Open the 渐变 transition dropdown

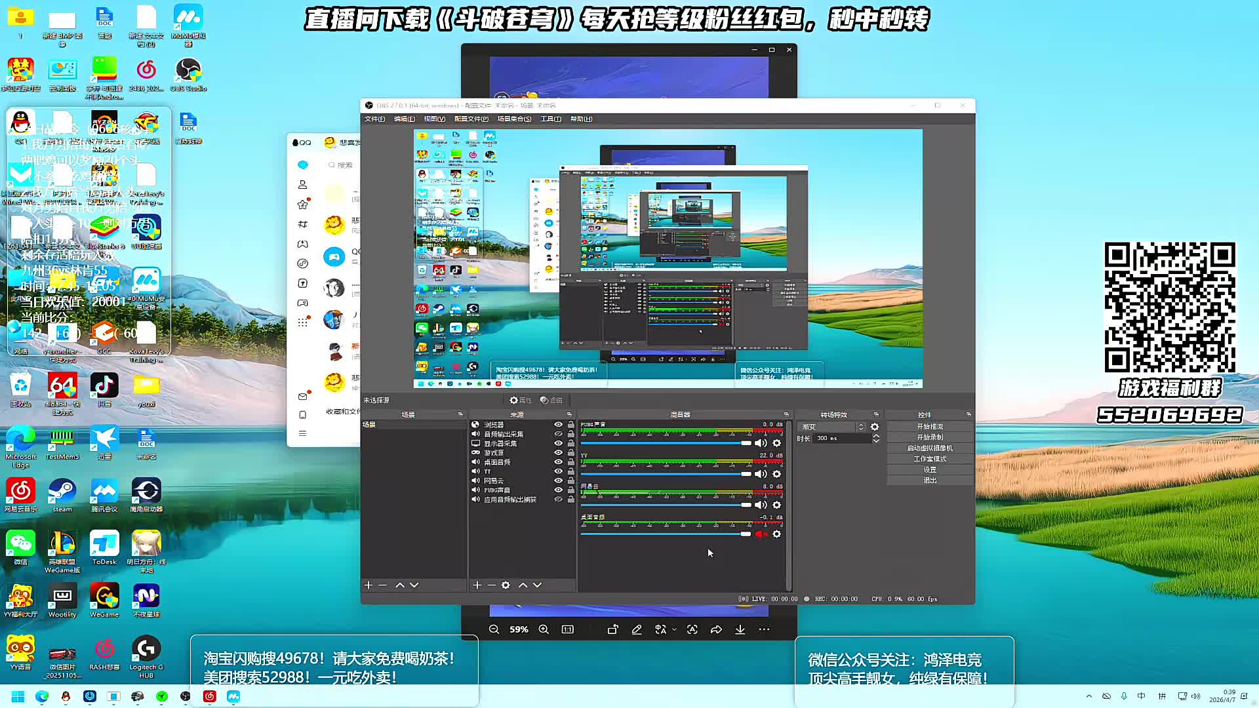[833, 427]
